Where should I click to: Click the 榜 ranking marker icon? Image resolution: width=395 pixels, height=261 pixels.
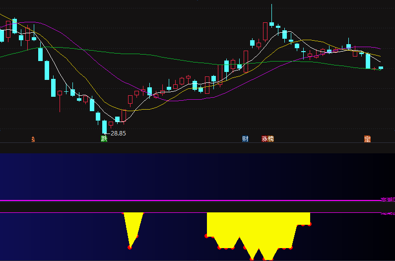[271, 139]
